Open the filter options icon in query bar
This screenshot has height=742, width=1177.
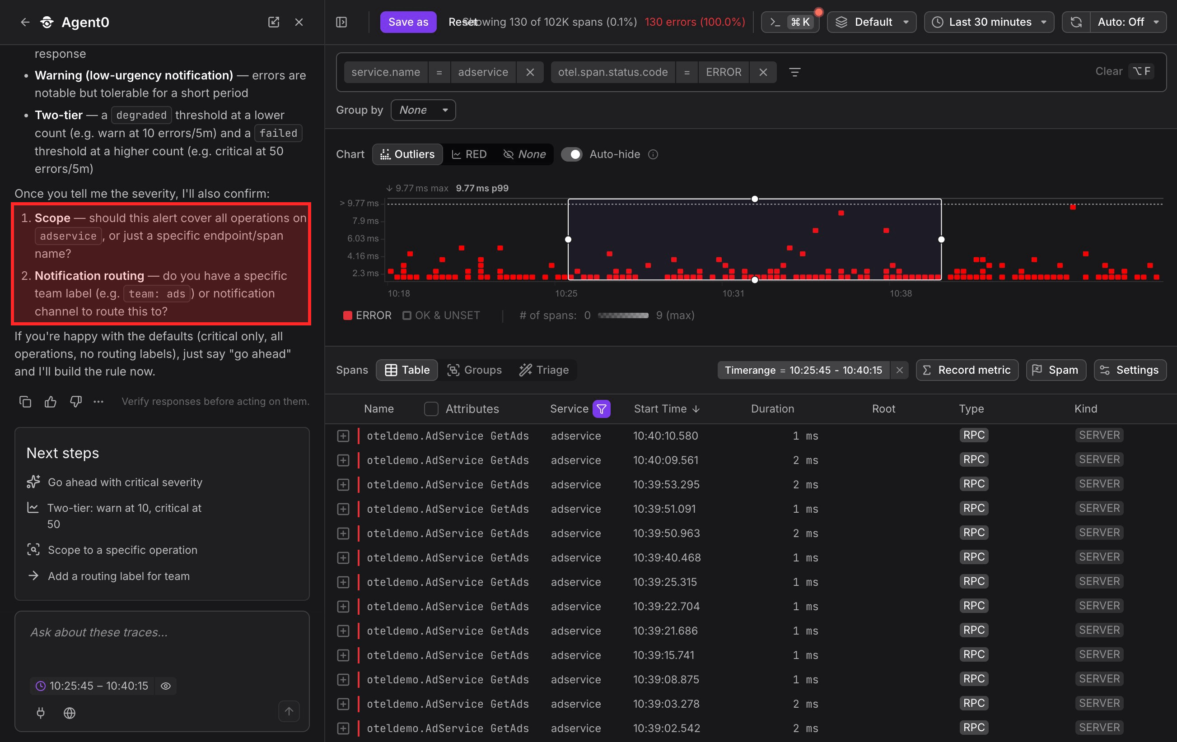795,72
